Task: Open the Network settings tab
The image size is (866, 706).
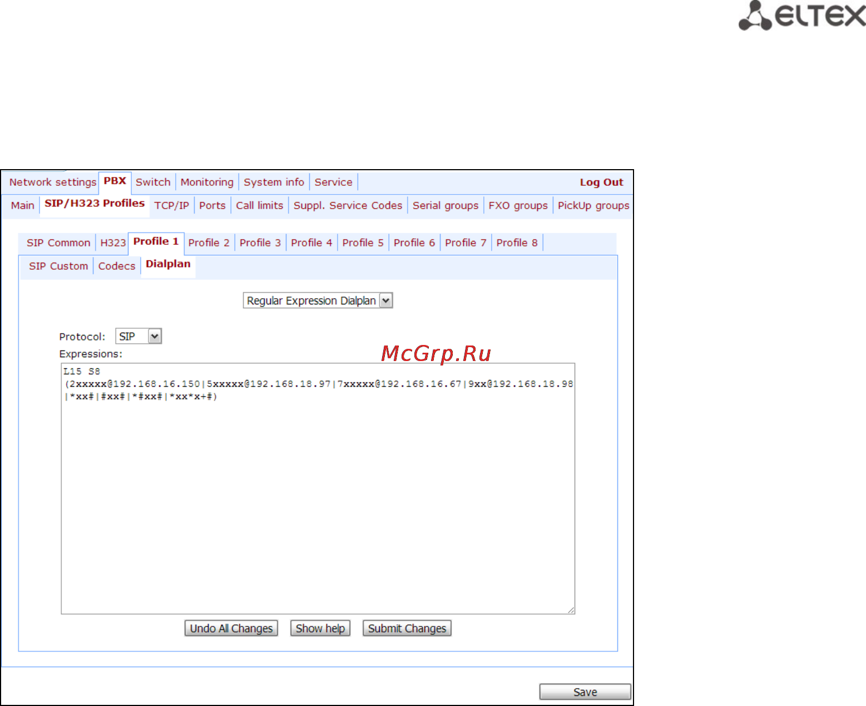Action: coord(53,182)
